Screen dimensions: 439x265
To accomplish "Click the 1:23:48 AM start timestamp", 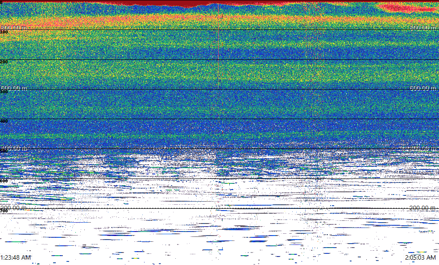I will pyautogui.click(x=16, y=257).
